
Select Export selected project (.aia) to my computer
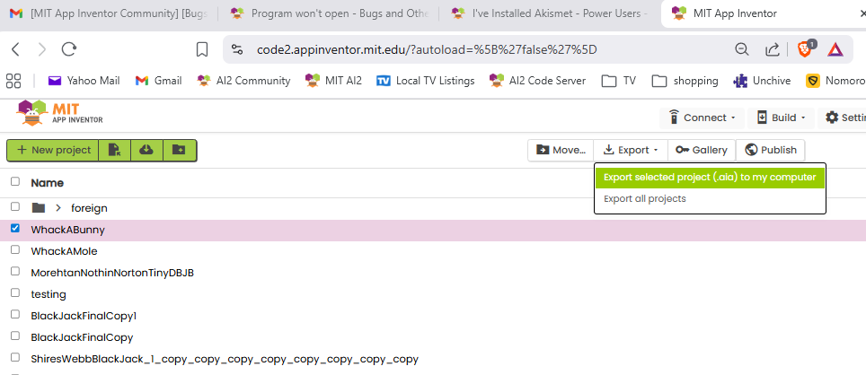click(x=709, y=177)
